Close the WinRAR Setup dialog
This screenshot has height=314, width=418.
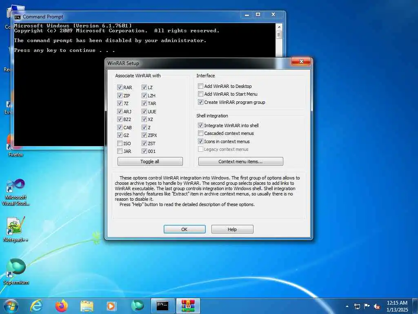click(301, 61)
